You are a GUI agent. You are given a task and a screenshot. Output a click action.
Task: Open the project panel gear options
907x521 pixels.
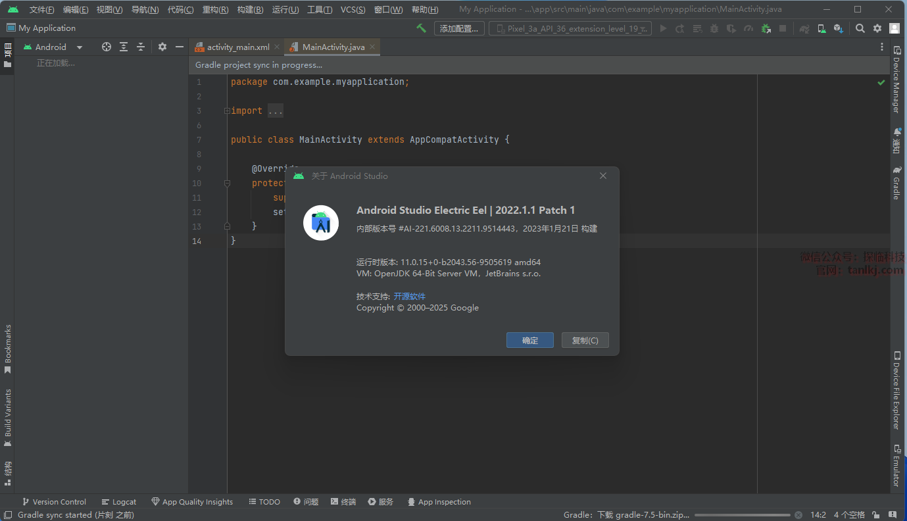[x=162, y=47]
